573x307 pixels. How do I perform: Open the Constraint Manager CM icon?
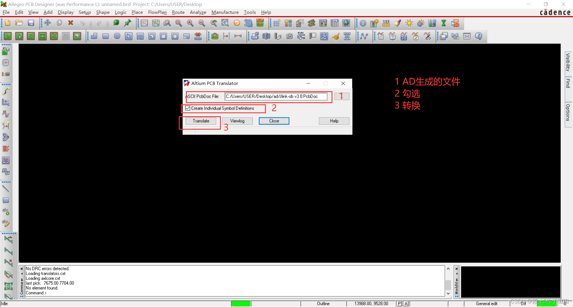pyautogui.click(x=323, y=23)
